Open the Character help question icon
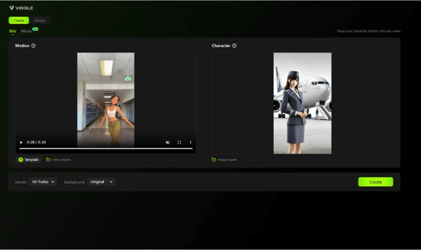This screenshot has height=250, width=421. tap(234, 46)
